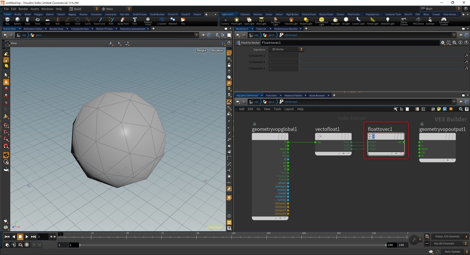This screenshot has width=470, height=255.
Task: Click the wrench icon in the network editor toolbar
Action: click(396, 109)
